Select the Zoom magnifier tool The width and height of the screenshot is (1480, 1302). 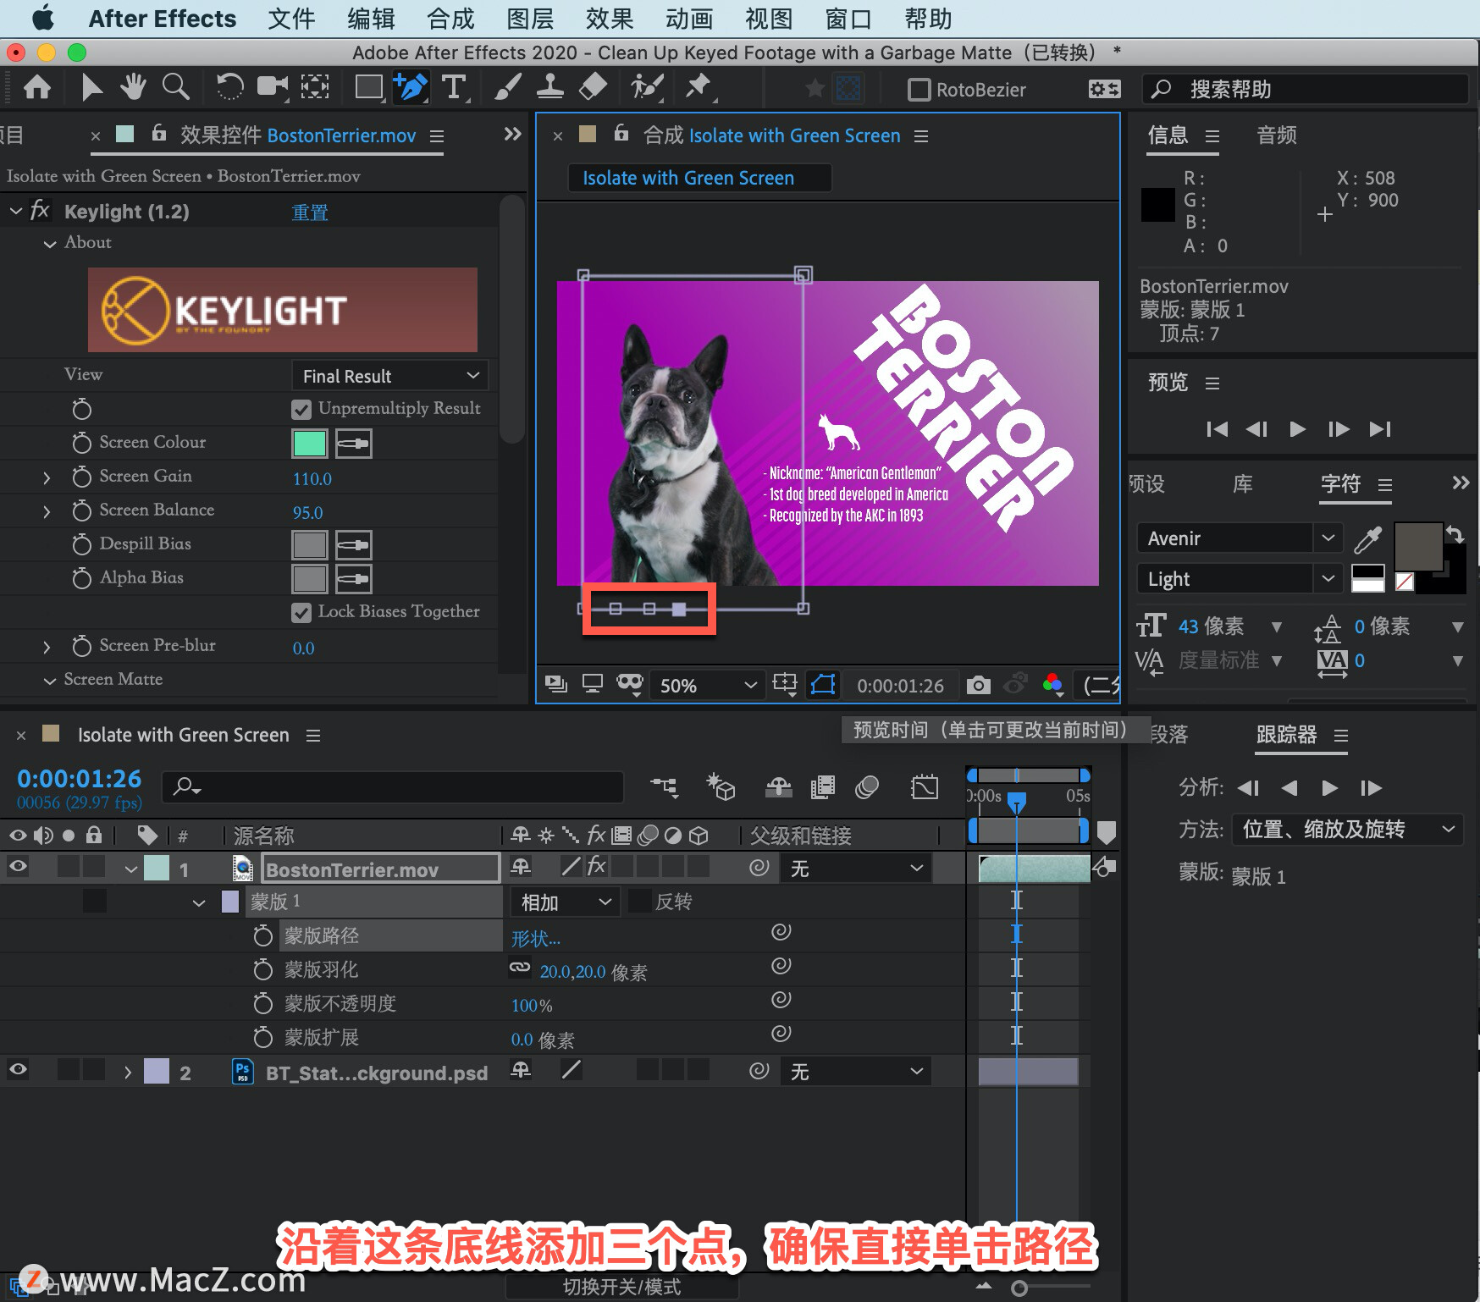pyautogui.click(x=175, y=87)
